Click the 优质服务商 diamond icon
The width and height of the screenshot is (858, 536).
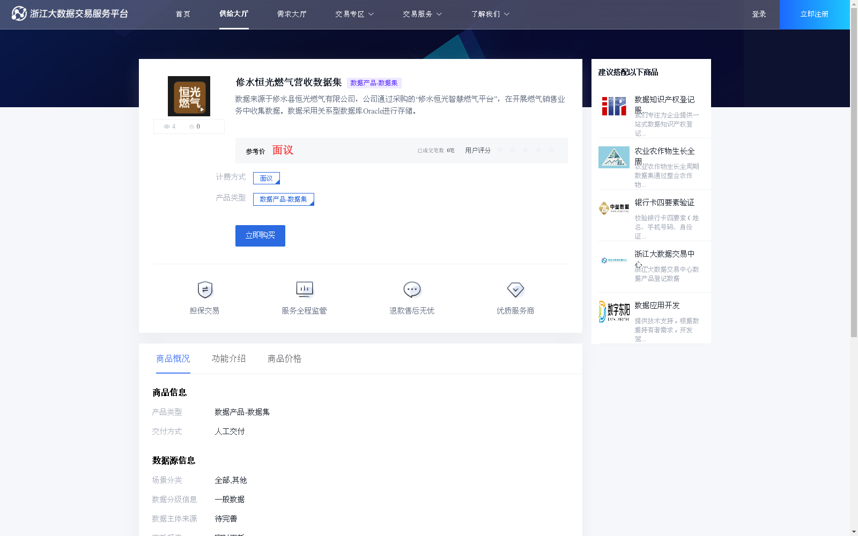pos(515,290)
